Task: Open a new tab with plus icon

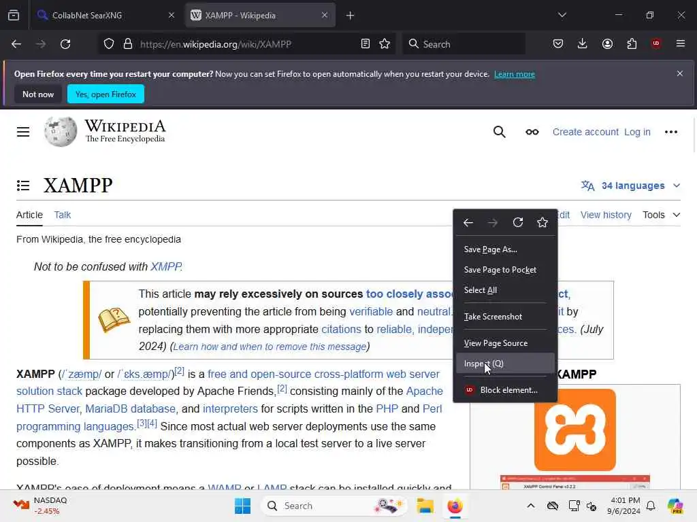Action: [351, 16]
